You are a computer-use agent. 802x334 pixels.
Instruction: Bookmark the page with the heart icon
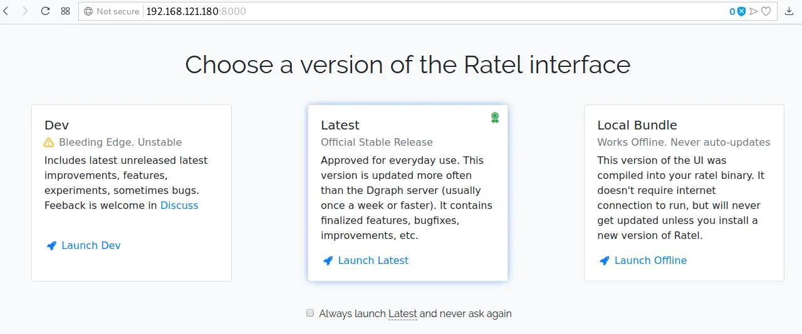(766, 11)
